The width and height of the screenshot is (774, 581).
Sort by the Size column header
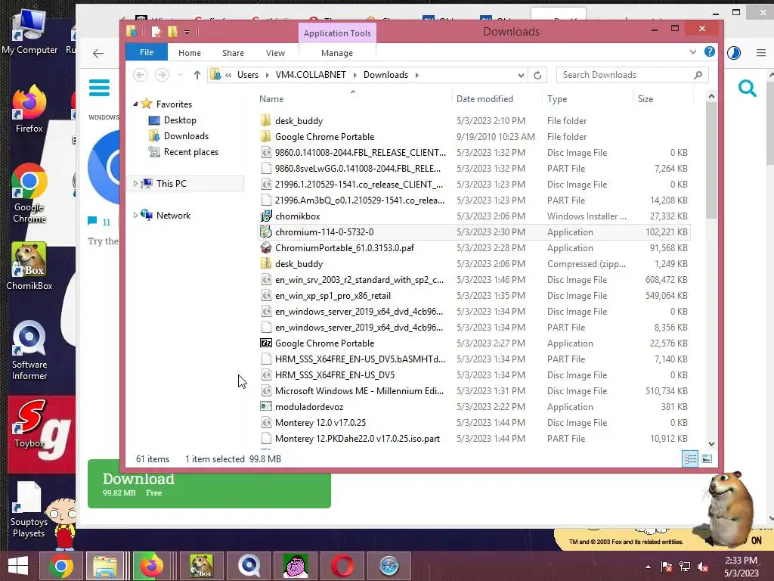(x=646, y=99)
